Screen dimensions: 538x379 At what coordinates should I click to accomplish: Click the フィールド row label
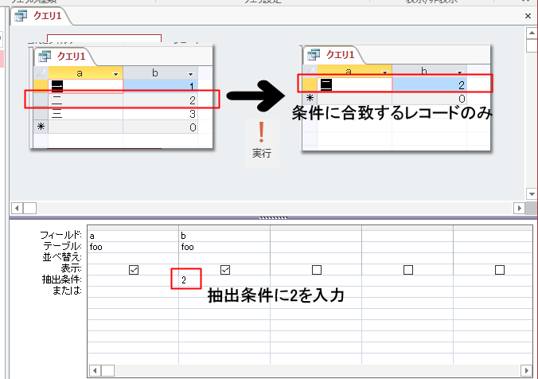pyautogui.click(x=61, y=235)
